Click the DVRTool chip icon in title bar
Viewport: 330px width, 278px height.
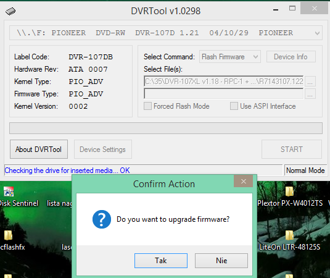[x=10, y=11]
